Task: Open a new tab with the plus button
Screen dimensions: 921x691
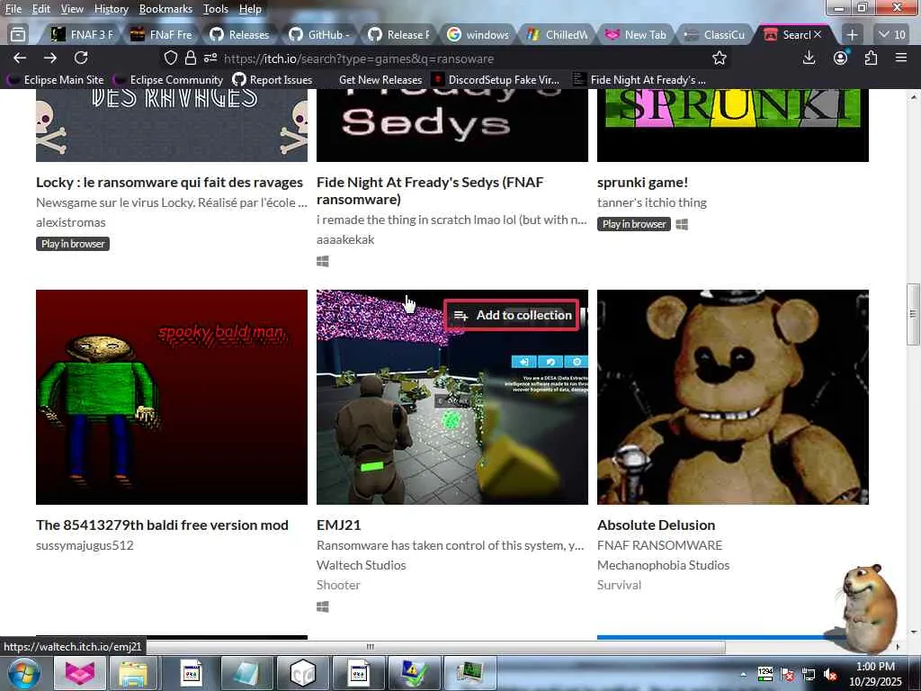Action: point(852,35)
